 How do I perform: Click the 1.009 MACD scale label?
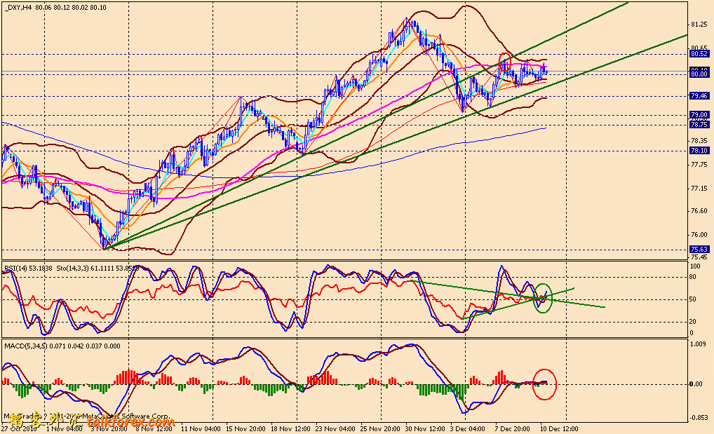click(x=698, y=344)
